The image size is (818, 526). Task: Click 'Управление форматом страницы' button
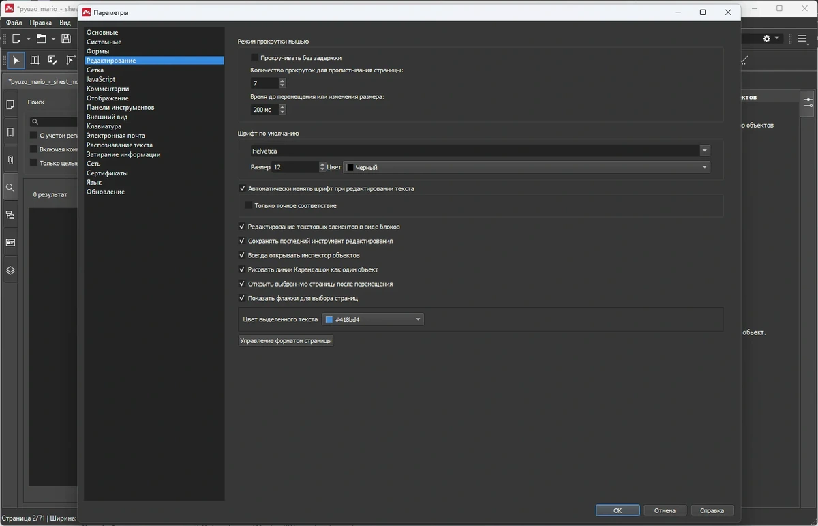(286, 340)
